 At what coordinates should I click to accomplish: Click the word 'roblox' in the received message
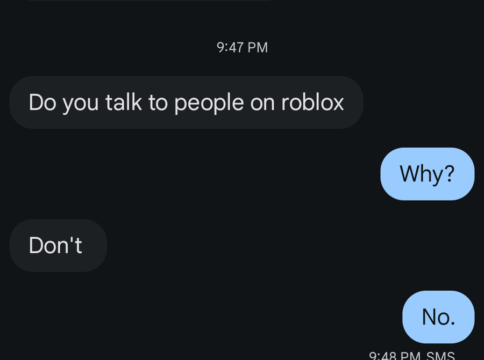[x=312, y=102]
